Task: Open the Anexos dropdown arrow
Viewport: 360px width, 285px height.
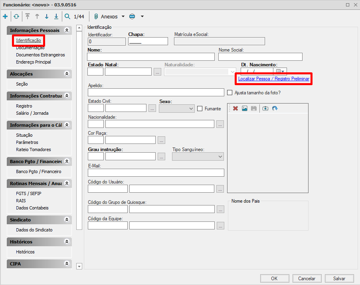Action: click(x=123, y=16)
